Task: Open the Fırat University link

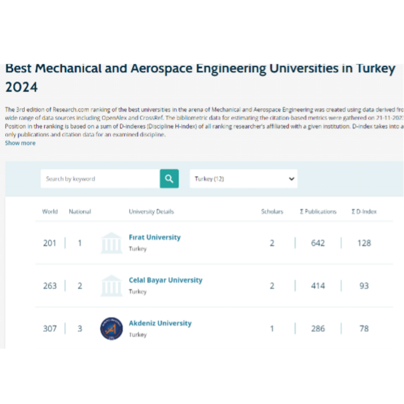Action: click(x=155, y=237)
